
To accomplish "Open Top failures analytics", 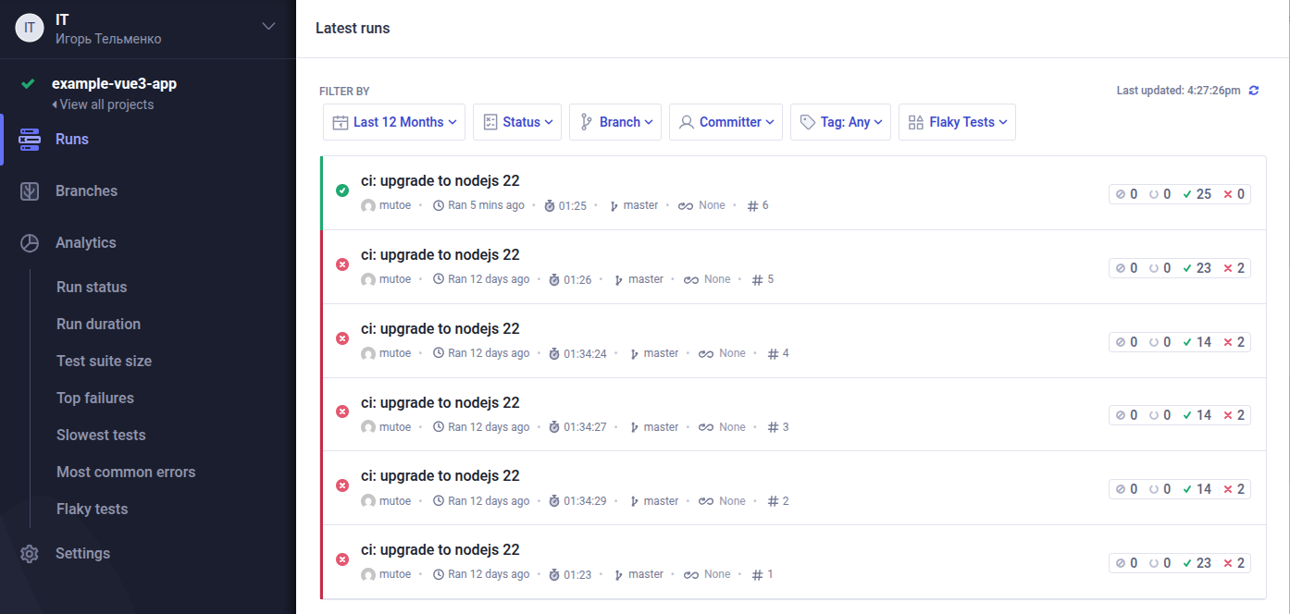I will (x=95, y=399).
